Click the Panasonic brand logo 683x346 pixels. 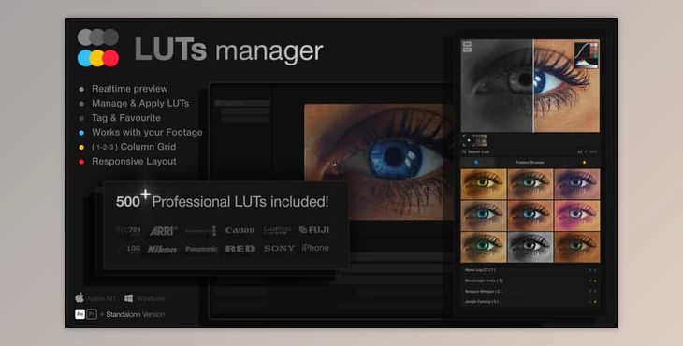pyautogui.click(x=201, y=249)
